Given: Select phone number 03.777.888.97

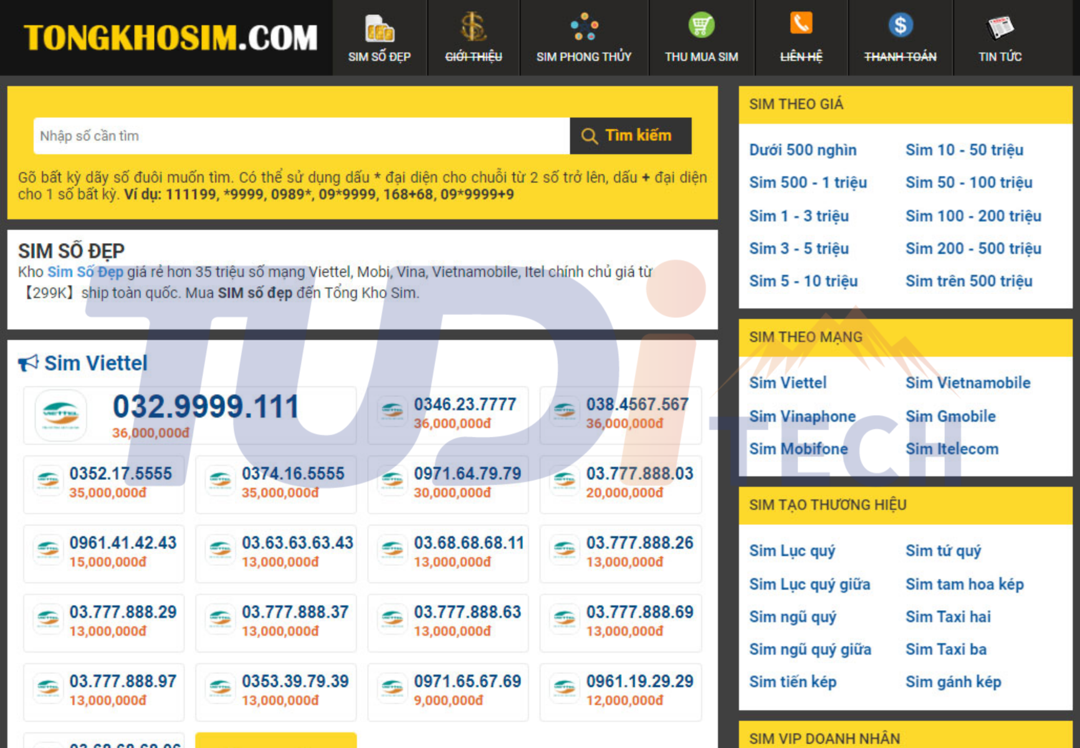Looking at the screenshot, I should click(x=123, y=681).
